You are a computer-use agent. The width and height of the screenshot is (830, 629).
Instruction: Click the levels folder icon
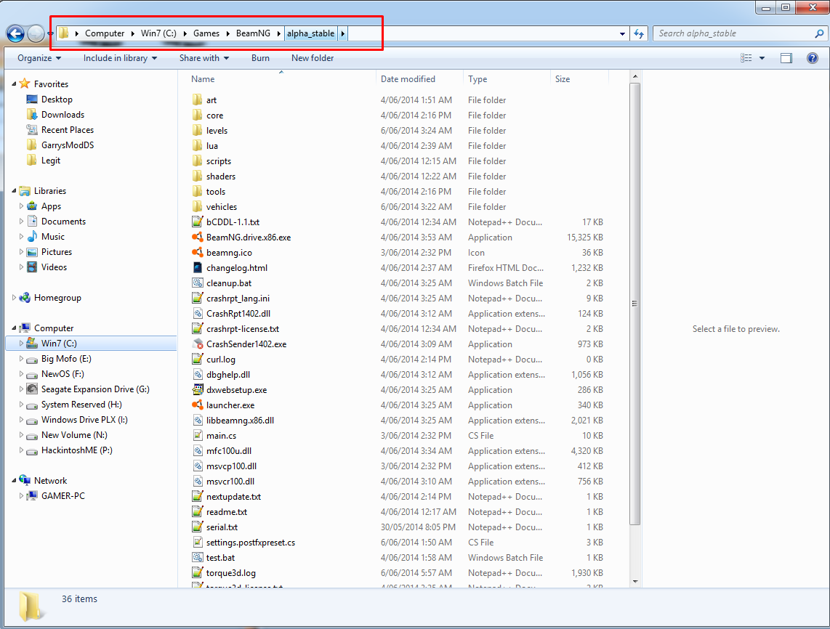point(198,131)
